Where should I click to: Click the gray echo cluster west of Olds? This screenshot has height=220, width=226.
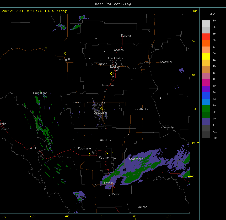click(95, 106)
